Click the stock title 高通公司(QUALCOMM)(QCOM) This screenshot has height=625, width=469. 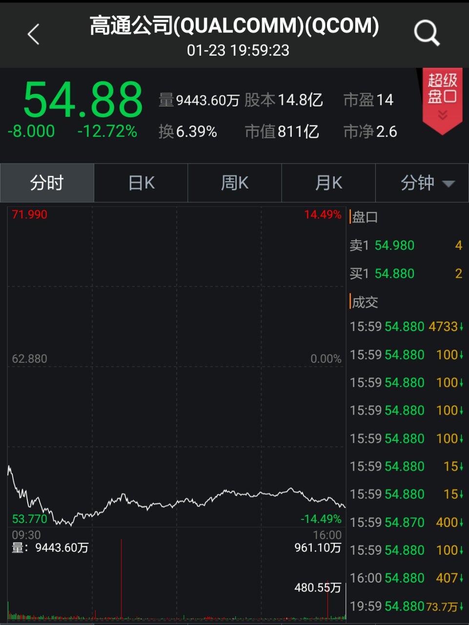234,25
